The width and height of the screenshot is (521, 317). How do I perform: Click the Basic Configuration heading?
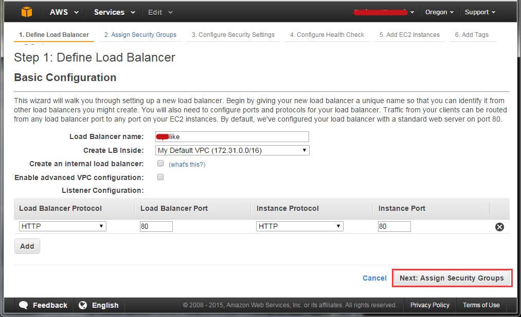tap(65, 77)
